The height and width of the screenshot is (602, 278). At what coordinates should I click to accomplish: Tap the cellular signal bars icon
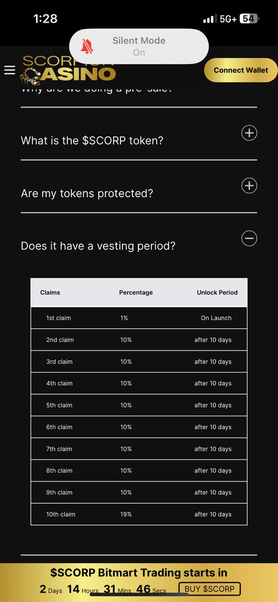coord(209,19)
